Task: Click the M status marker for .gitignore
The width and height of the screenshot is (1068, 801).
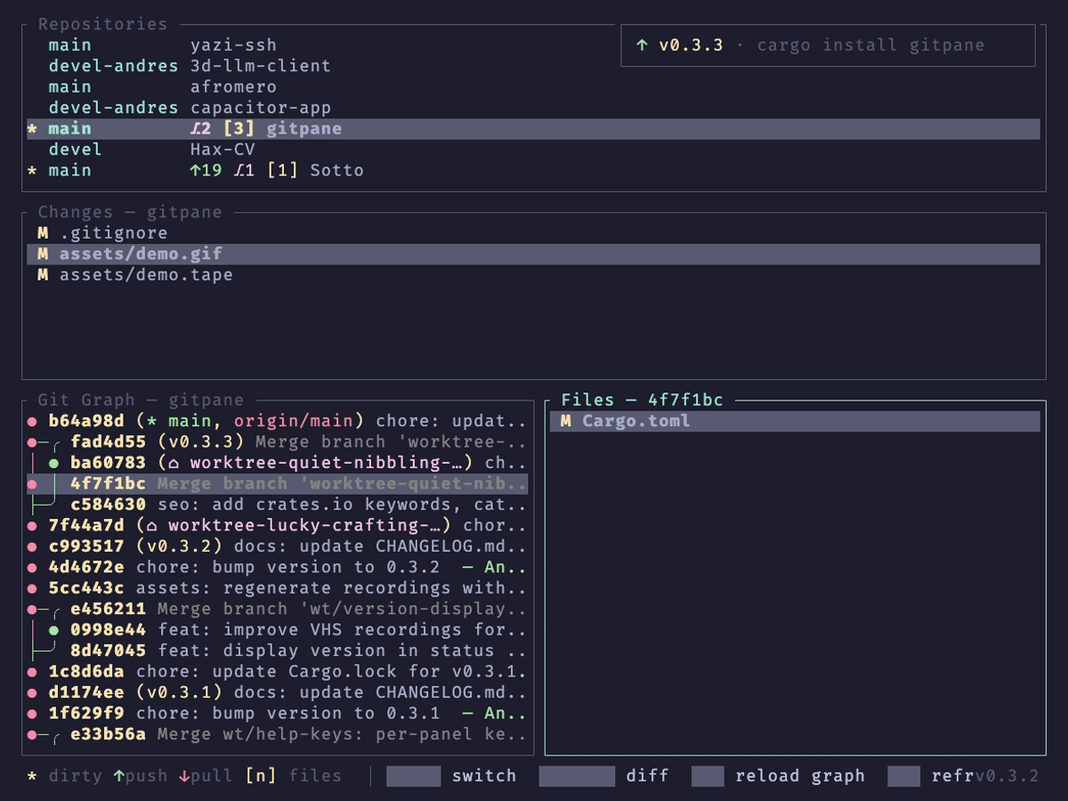Action: click(43, 233)
